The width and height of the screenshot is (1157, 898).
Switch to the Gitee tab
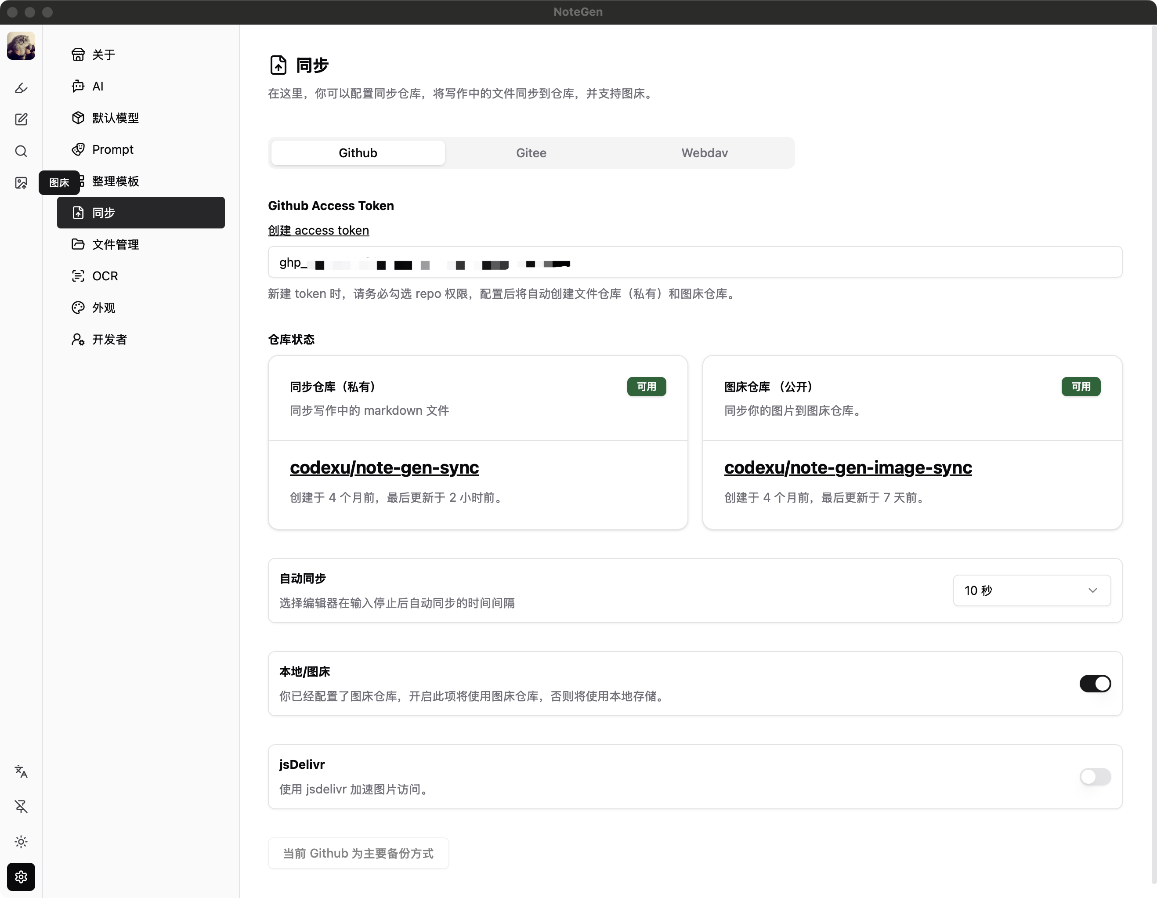tap(531, 153)
